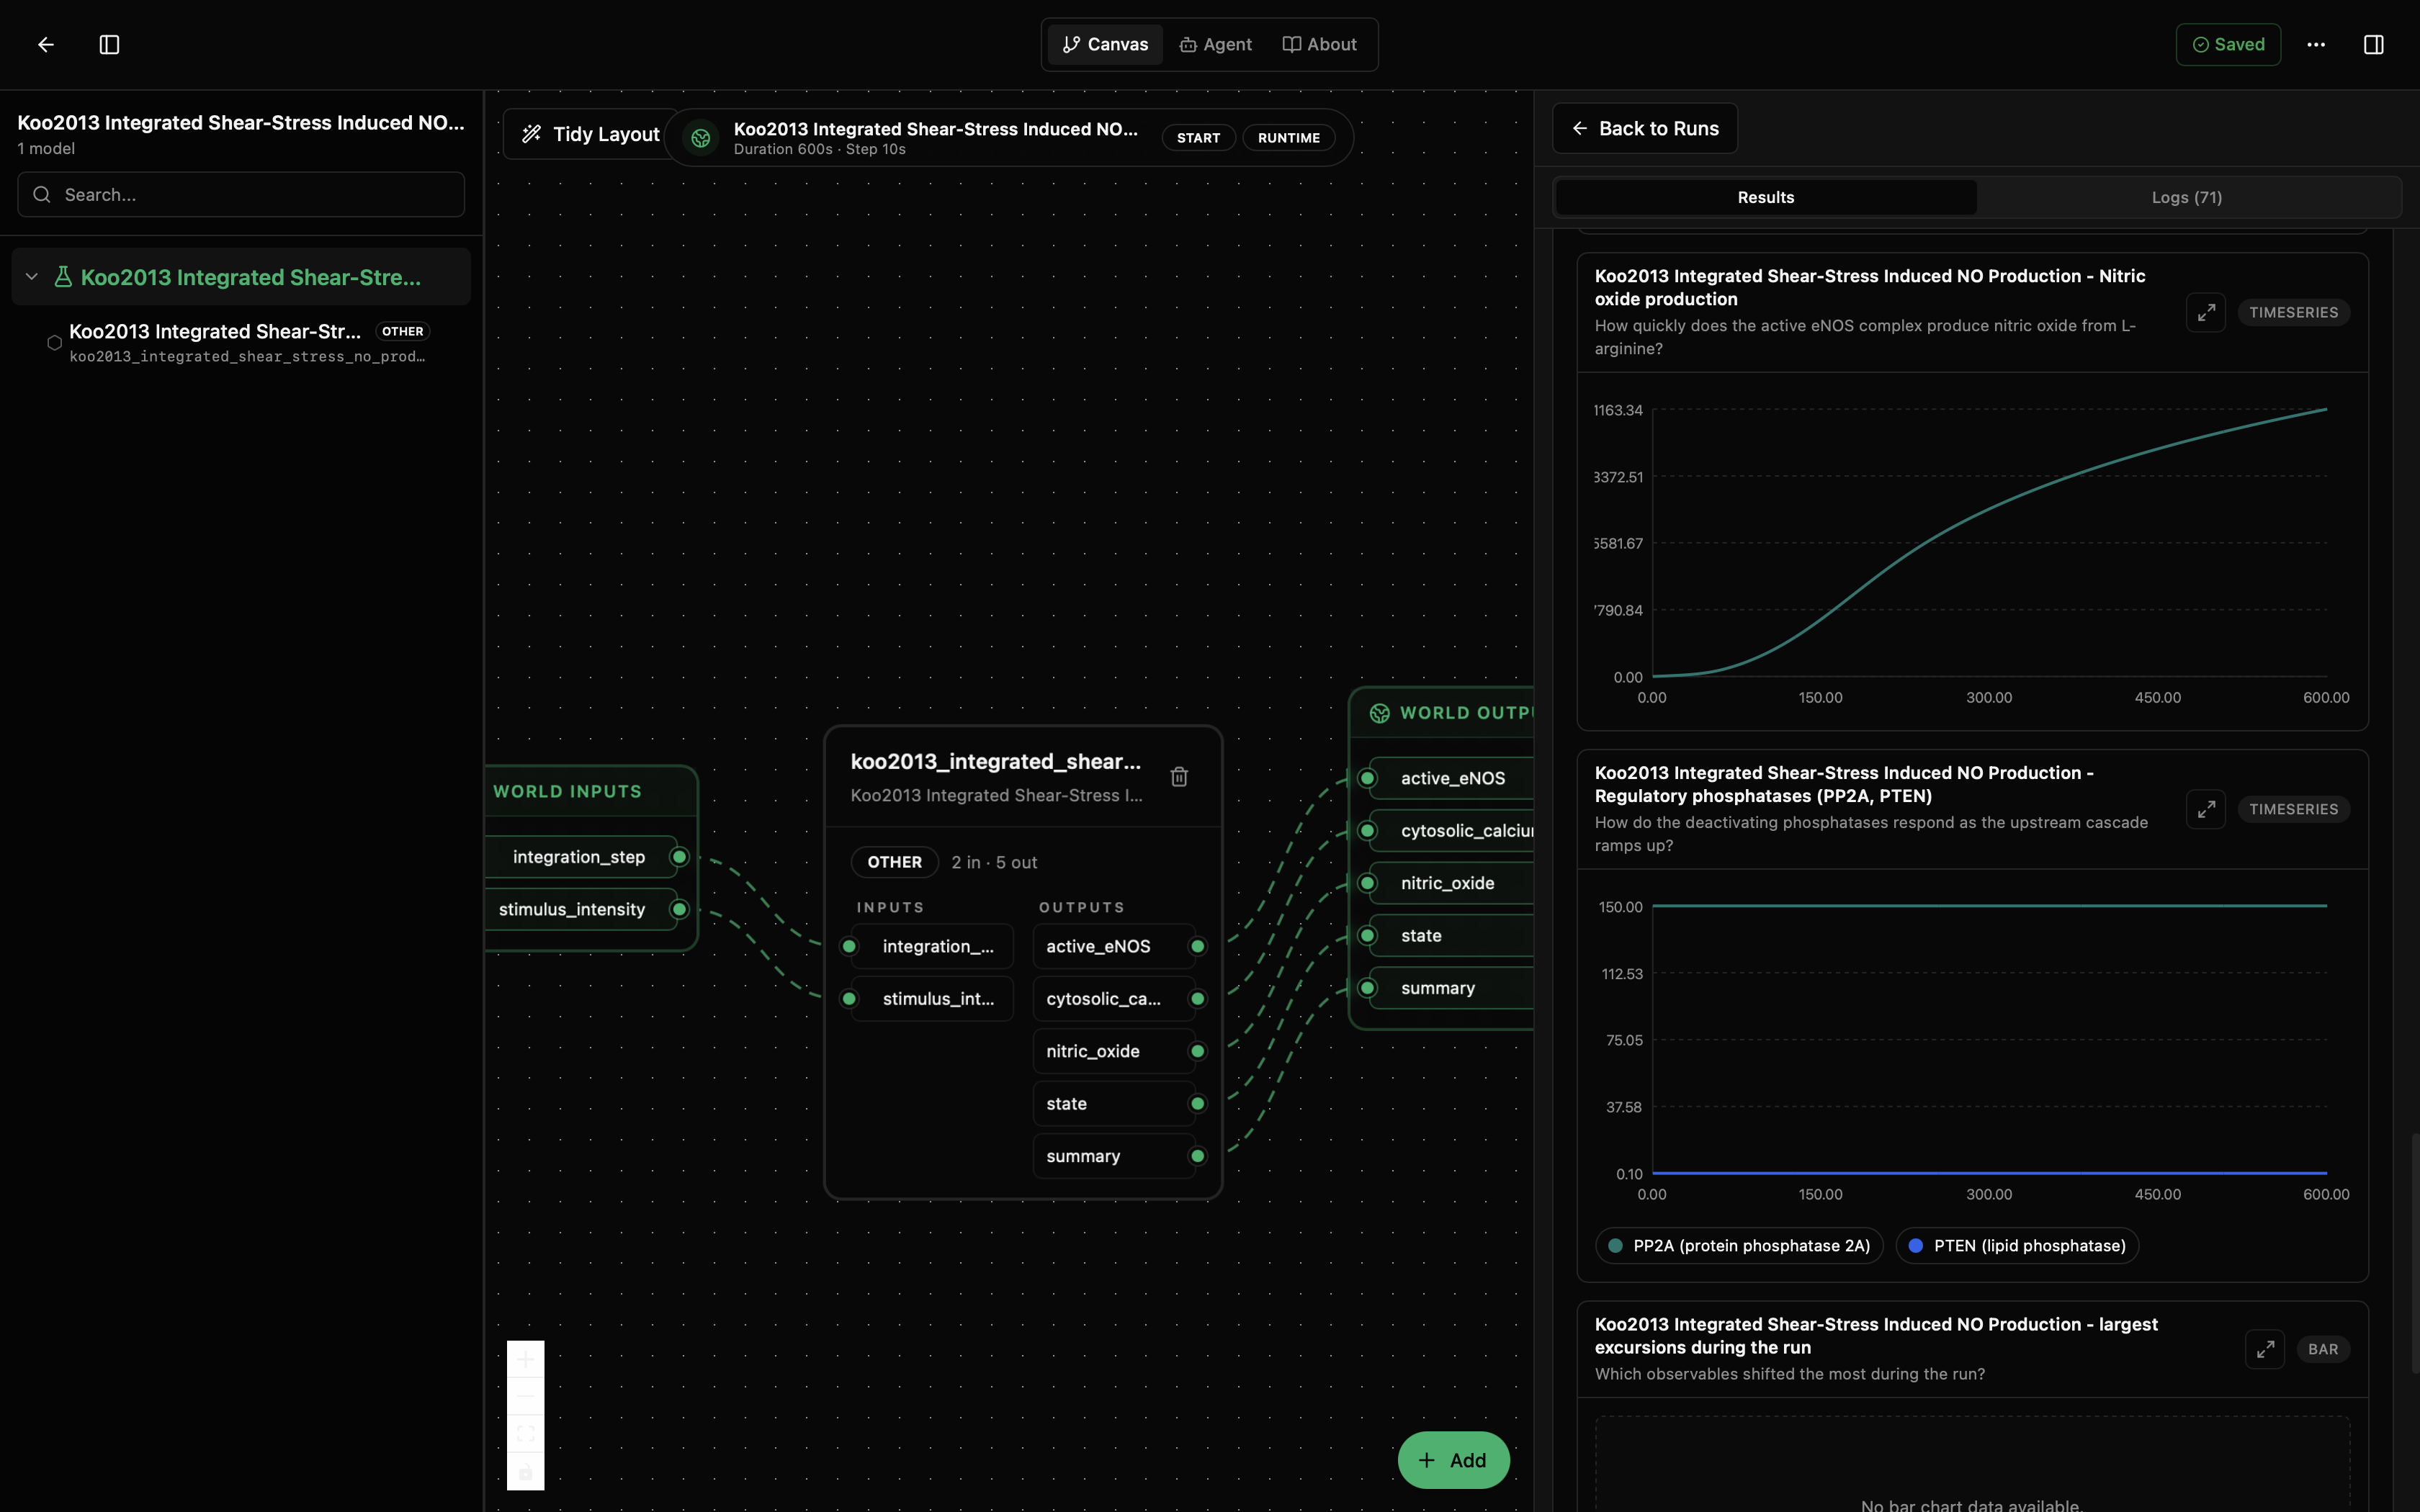Toggle the left sidebar panel icon
The height and width of the screenshot is (1512, 2420).
pyautogui.click(x=110, y=44)
